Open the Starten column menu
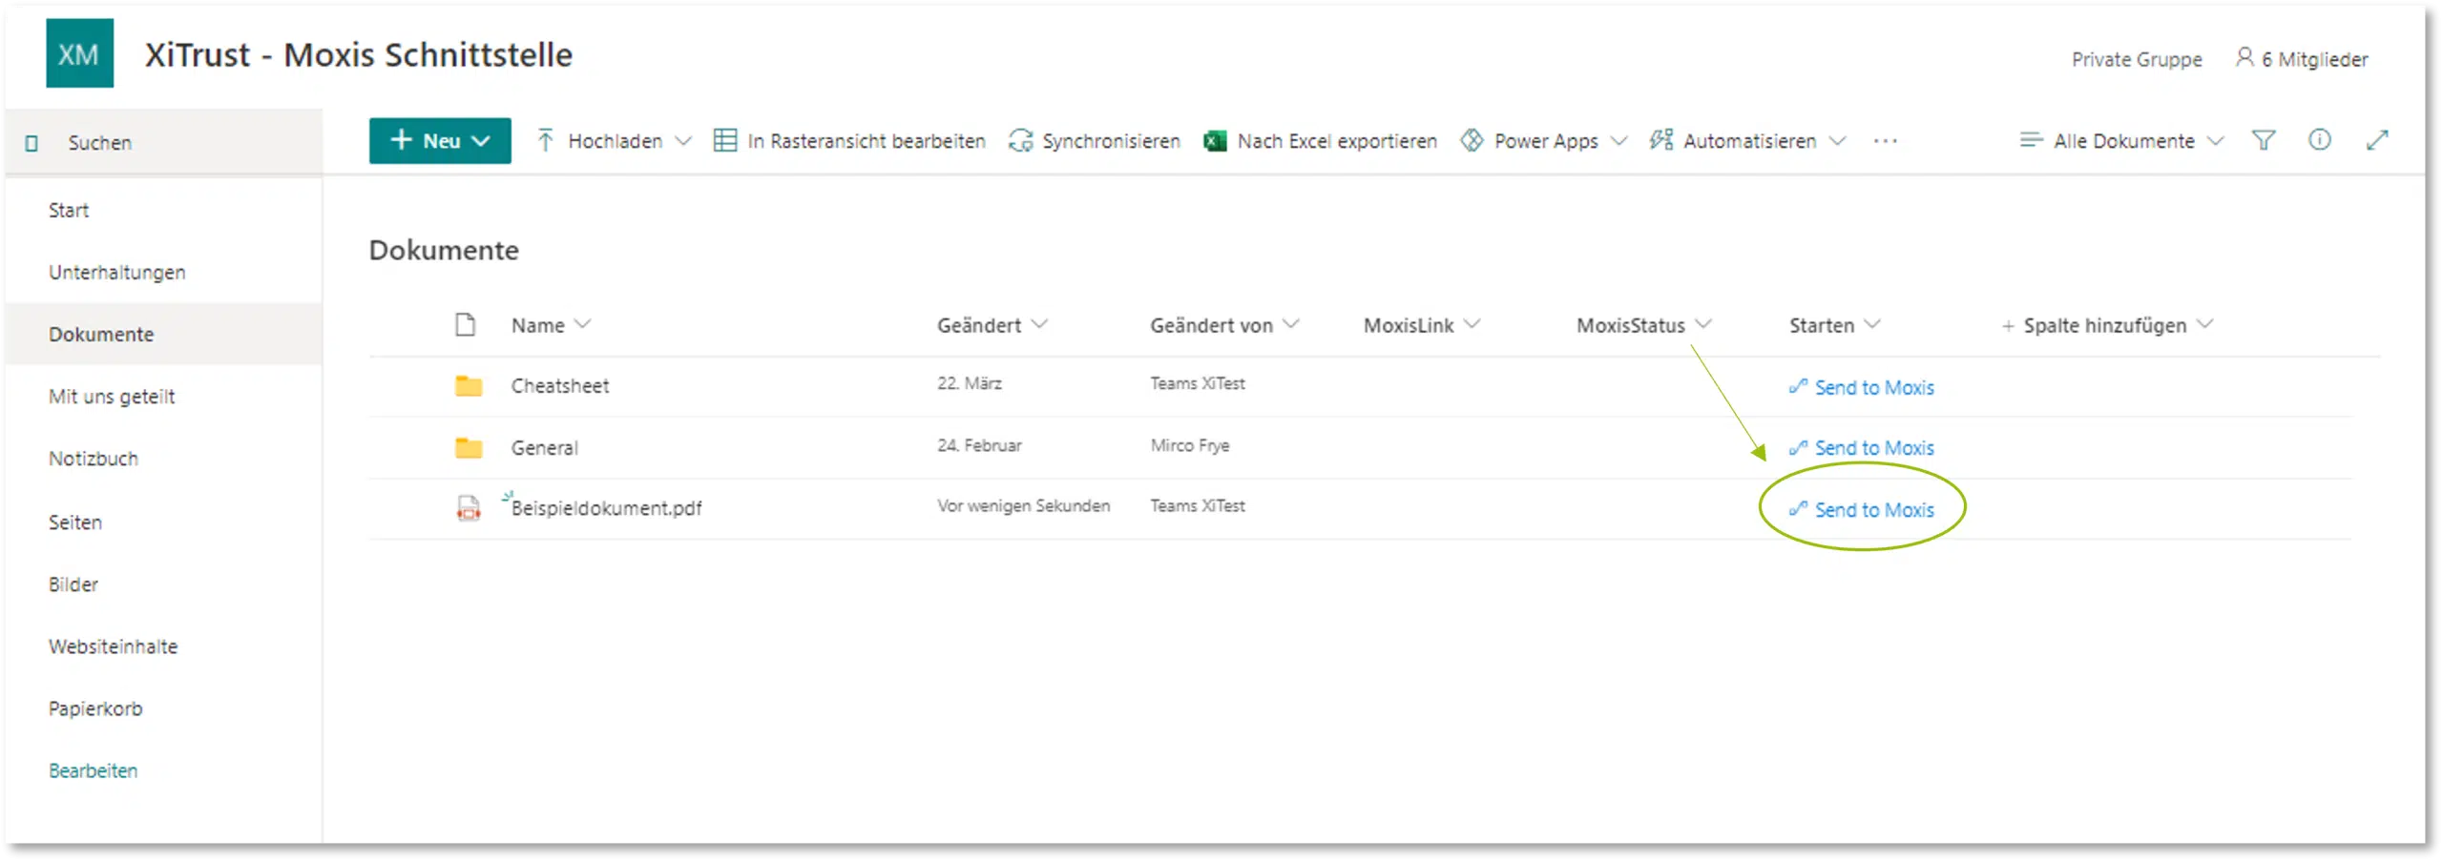Screen dimensions: 2443x861 point(1872,324)
